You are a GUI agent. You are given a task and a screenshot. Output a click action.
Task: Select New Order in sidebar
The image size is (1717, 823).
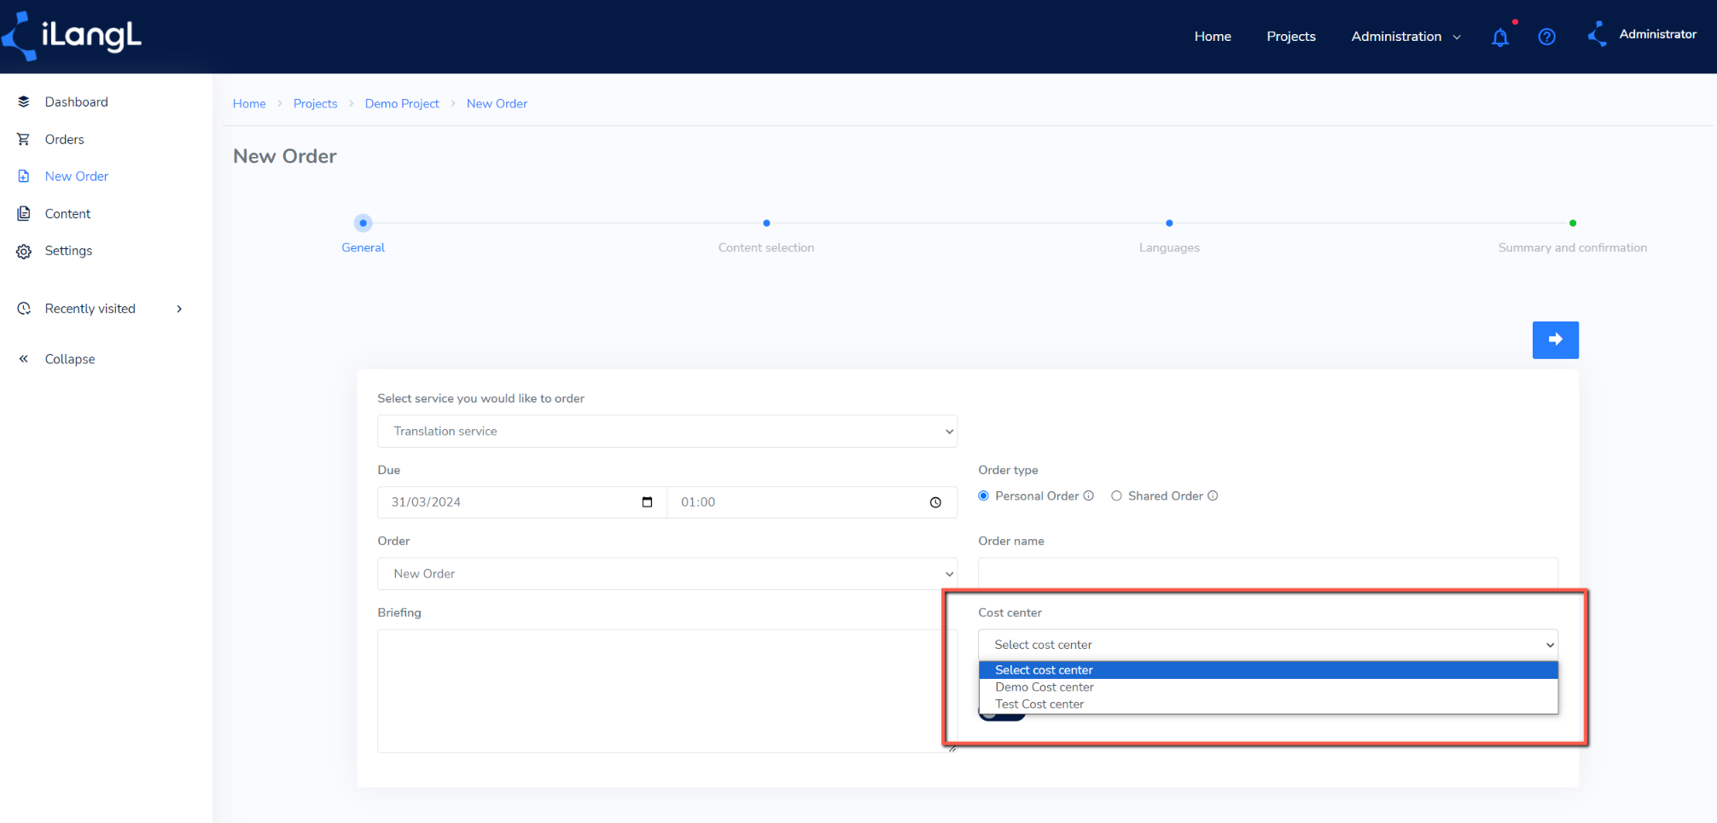(77, 176)
